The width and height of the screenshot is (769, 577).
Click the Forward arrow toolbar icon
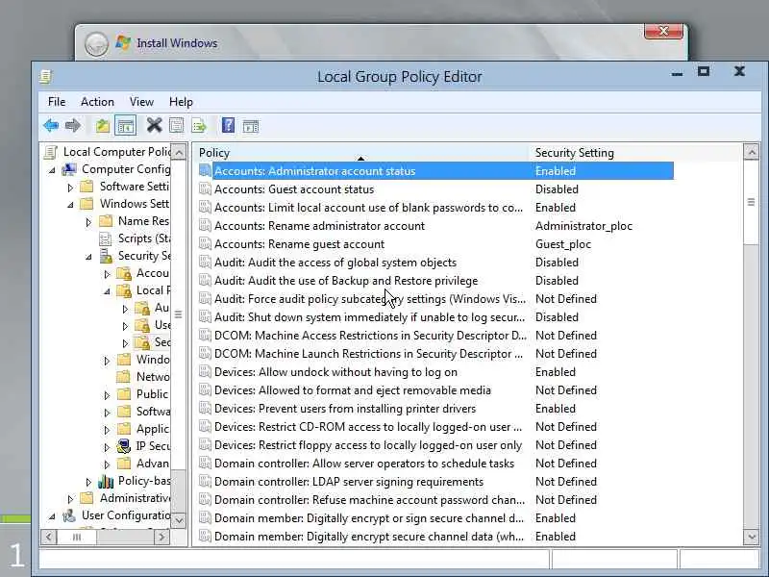point(73,126)
